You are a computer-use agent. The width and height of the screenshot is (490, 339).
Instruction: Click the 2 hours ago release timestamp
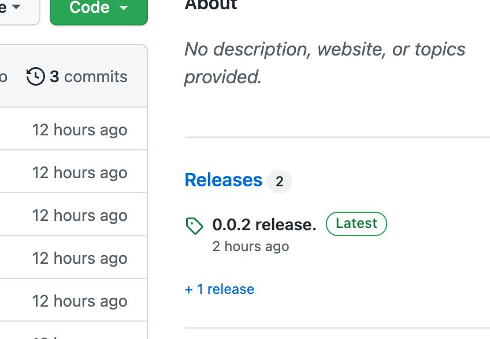[250, 246]
